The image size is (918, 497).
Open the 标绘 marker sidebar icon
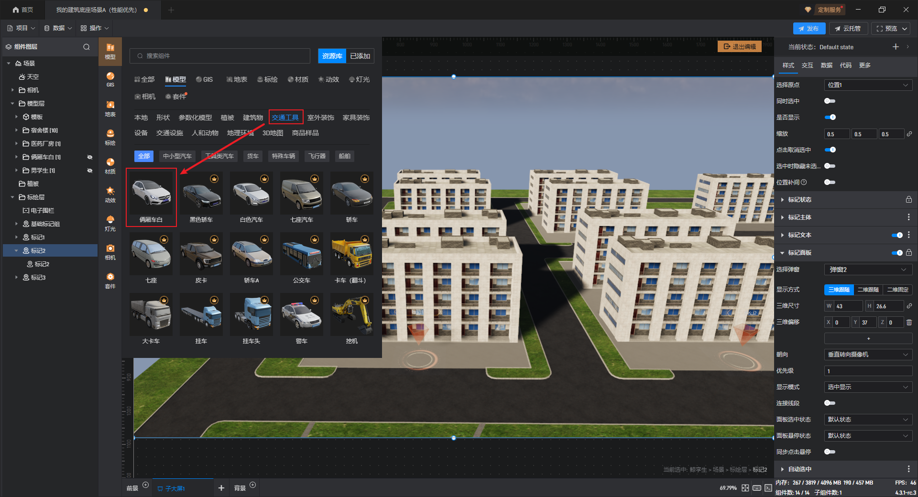pyautogui.click(x=110, y=137)
